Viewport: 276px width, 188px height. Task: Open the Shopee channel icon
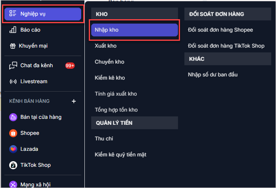pos(13,133)
